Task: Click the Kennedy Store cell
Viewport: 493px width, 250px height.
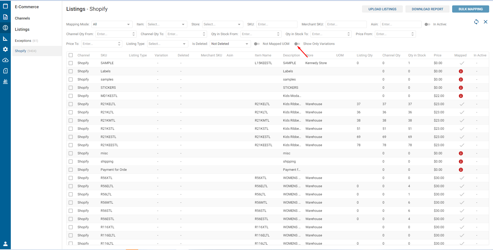Action: pyautogui.click(x=316, y=63)
